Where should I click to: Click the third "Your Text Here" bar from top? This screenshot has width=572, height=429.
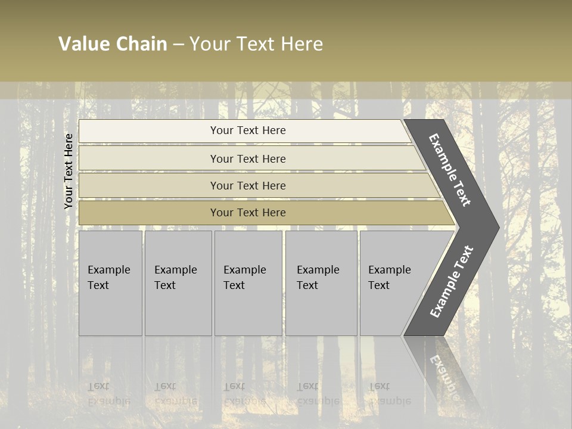coord(248,186)
